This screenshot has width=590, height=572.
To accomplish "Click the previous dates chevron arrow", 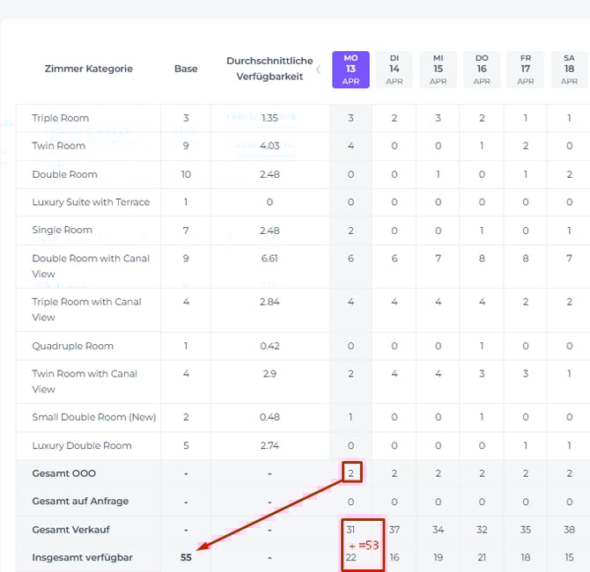I will click(x=318, y=70).
